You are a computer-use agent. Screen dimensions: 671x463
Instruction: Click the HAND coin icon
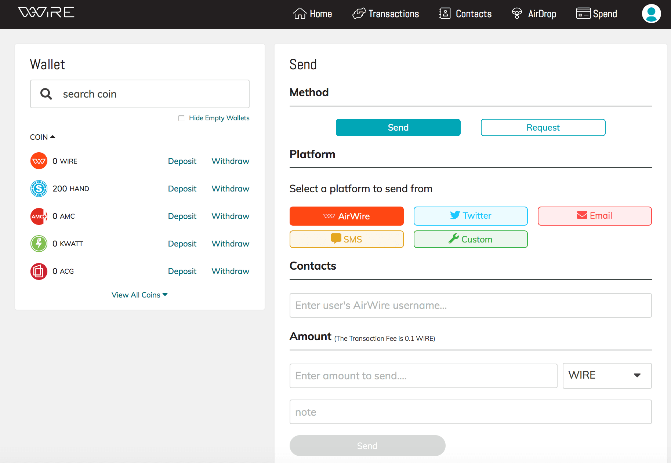(x=39, y=189)
